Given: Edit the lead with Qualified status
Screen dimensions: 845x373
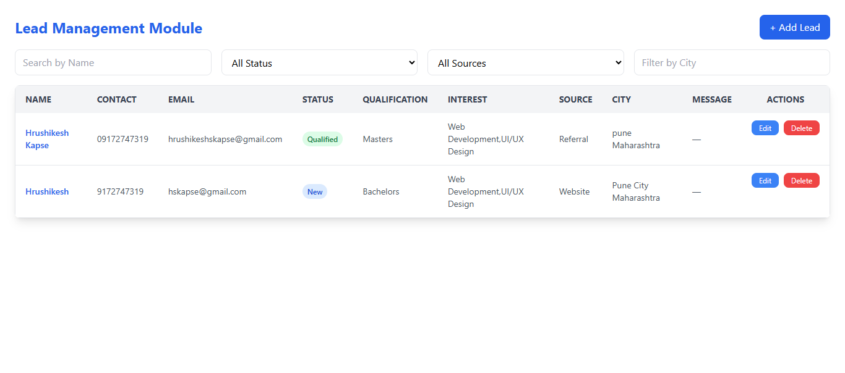Looking at the screenshot, I should [x=765, y=128].
